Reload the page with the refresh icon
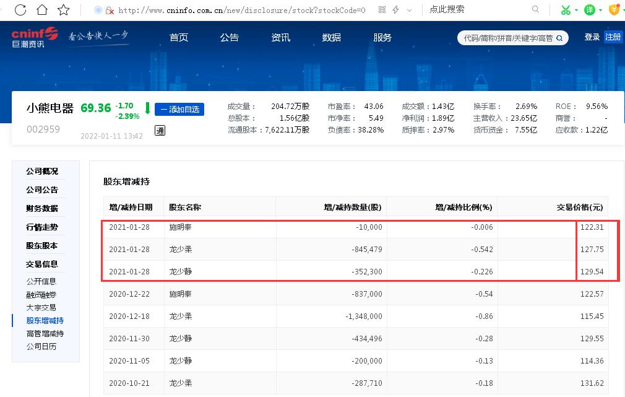 [20, 10]
